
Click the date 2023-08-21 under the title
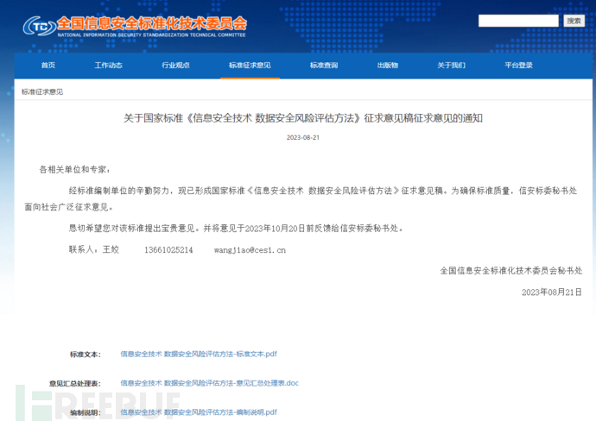coord(303,137)
